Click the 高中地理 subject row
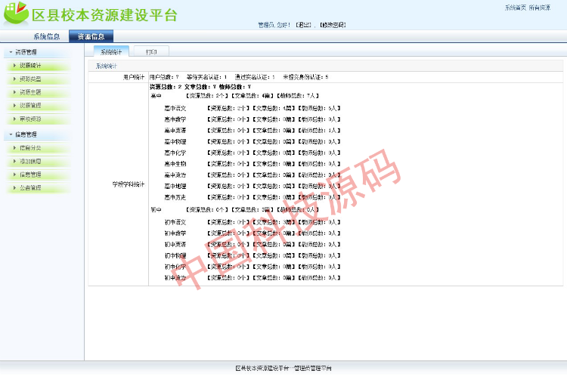 pos(252,186)
